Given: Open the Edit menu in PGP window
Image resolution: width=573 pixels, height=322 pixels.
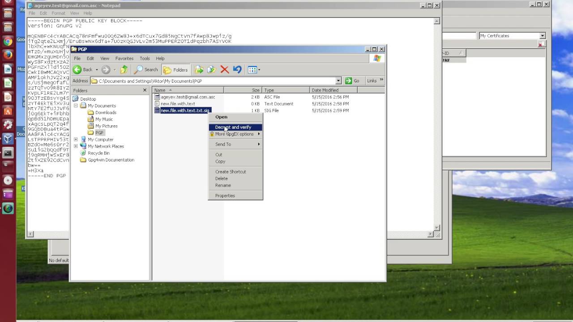Looking at the screenshot, I should pos(90,59).
